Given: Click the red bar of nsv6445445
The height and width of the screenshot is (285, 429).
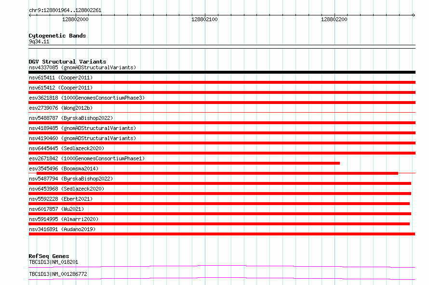Looking at the screenshot, I should (x=222, y=153).
